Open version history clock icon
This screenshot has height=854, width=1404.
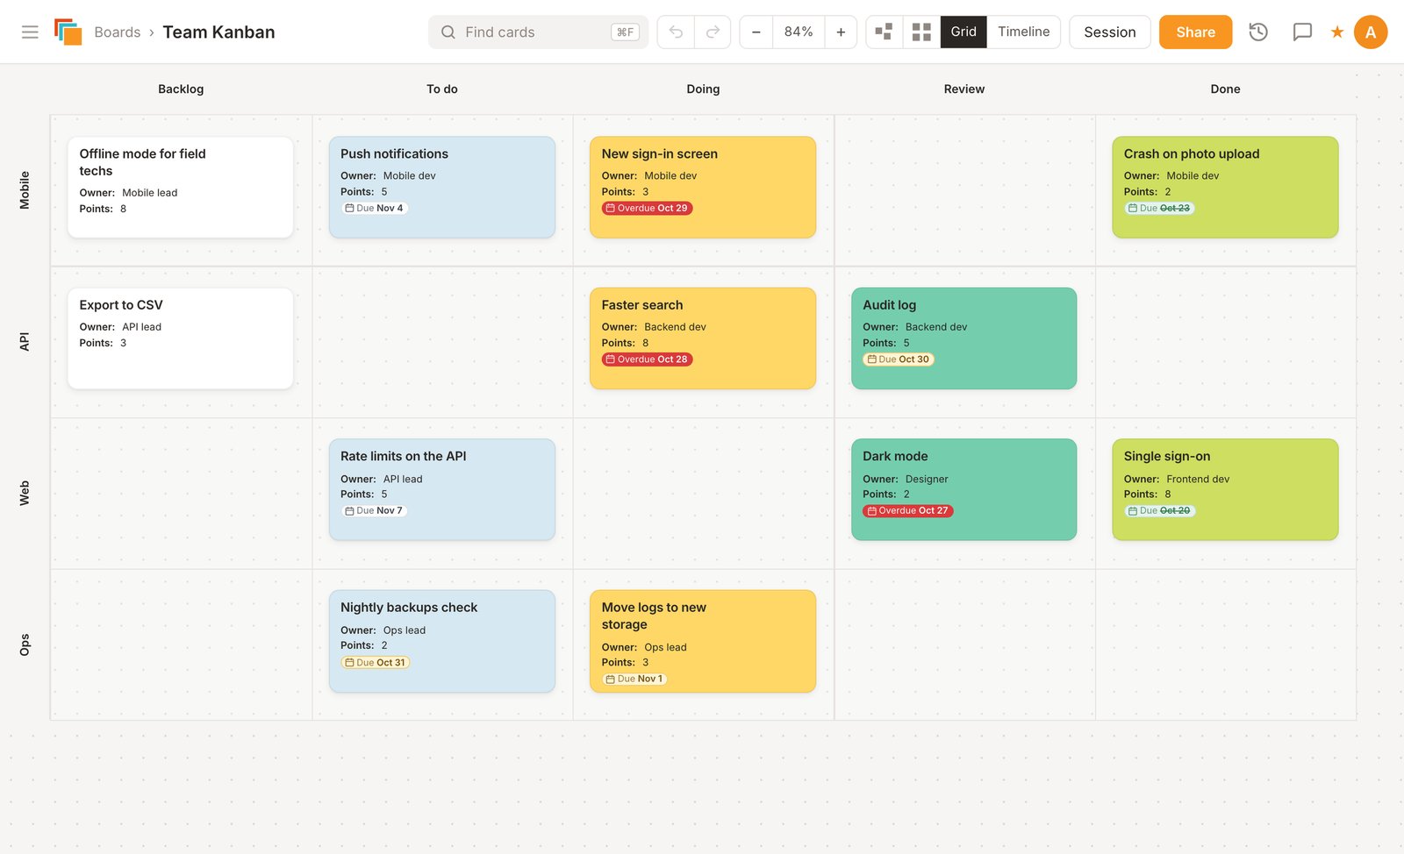pos(1258,32)
